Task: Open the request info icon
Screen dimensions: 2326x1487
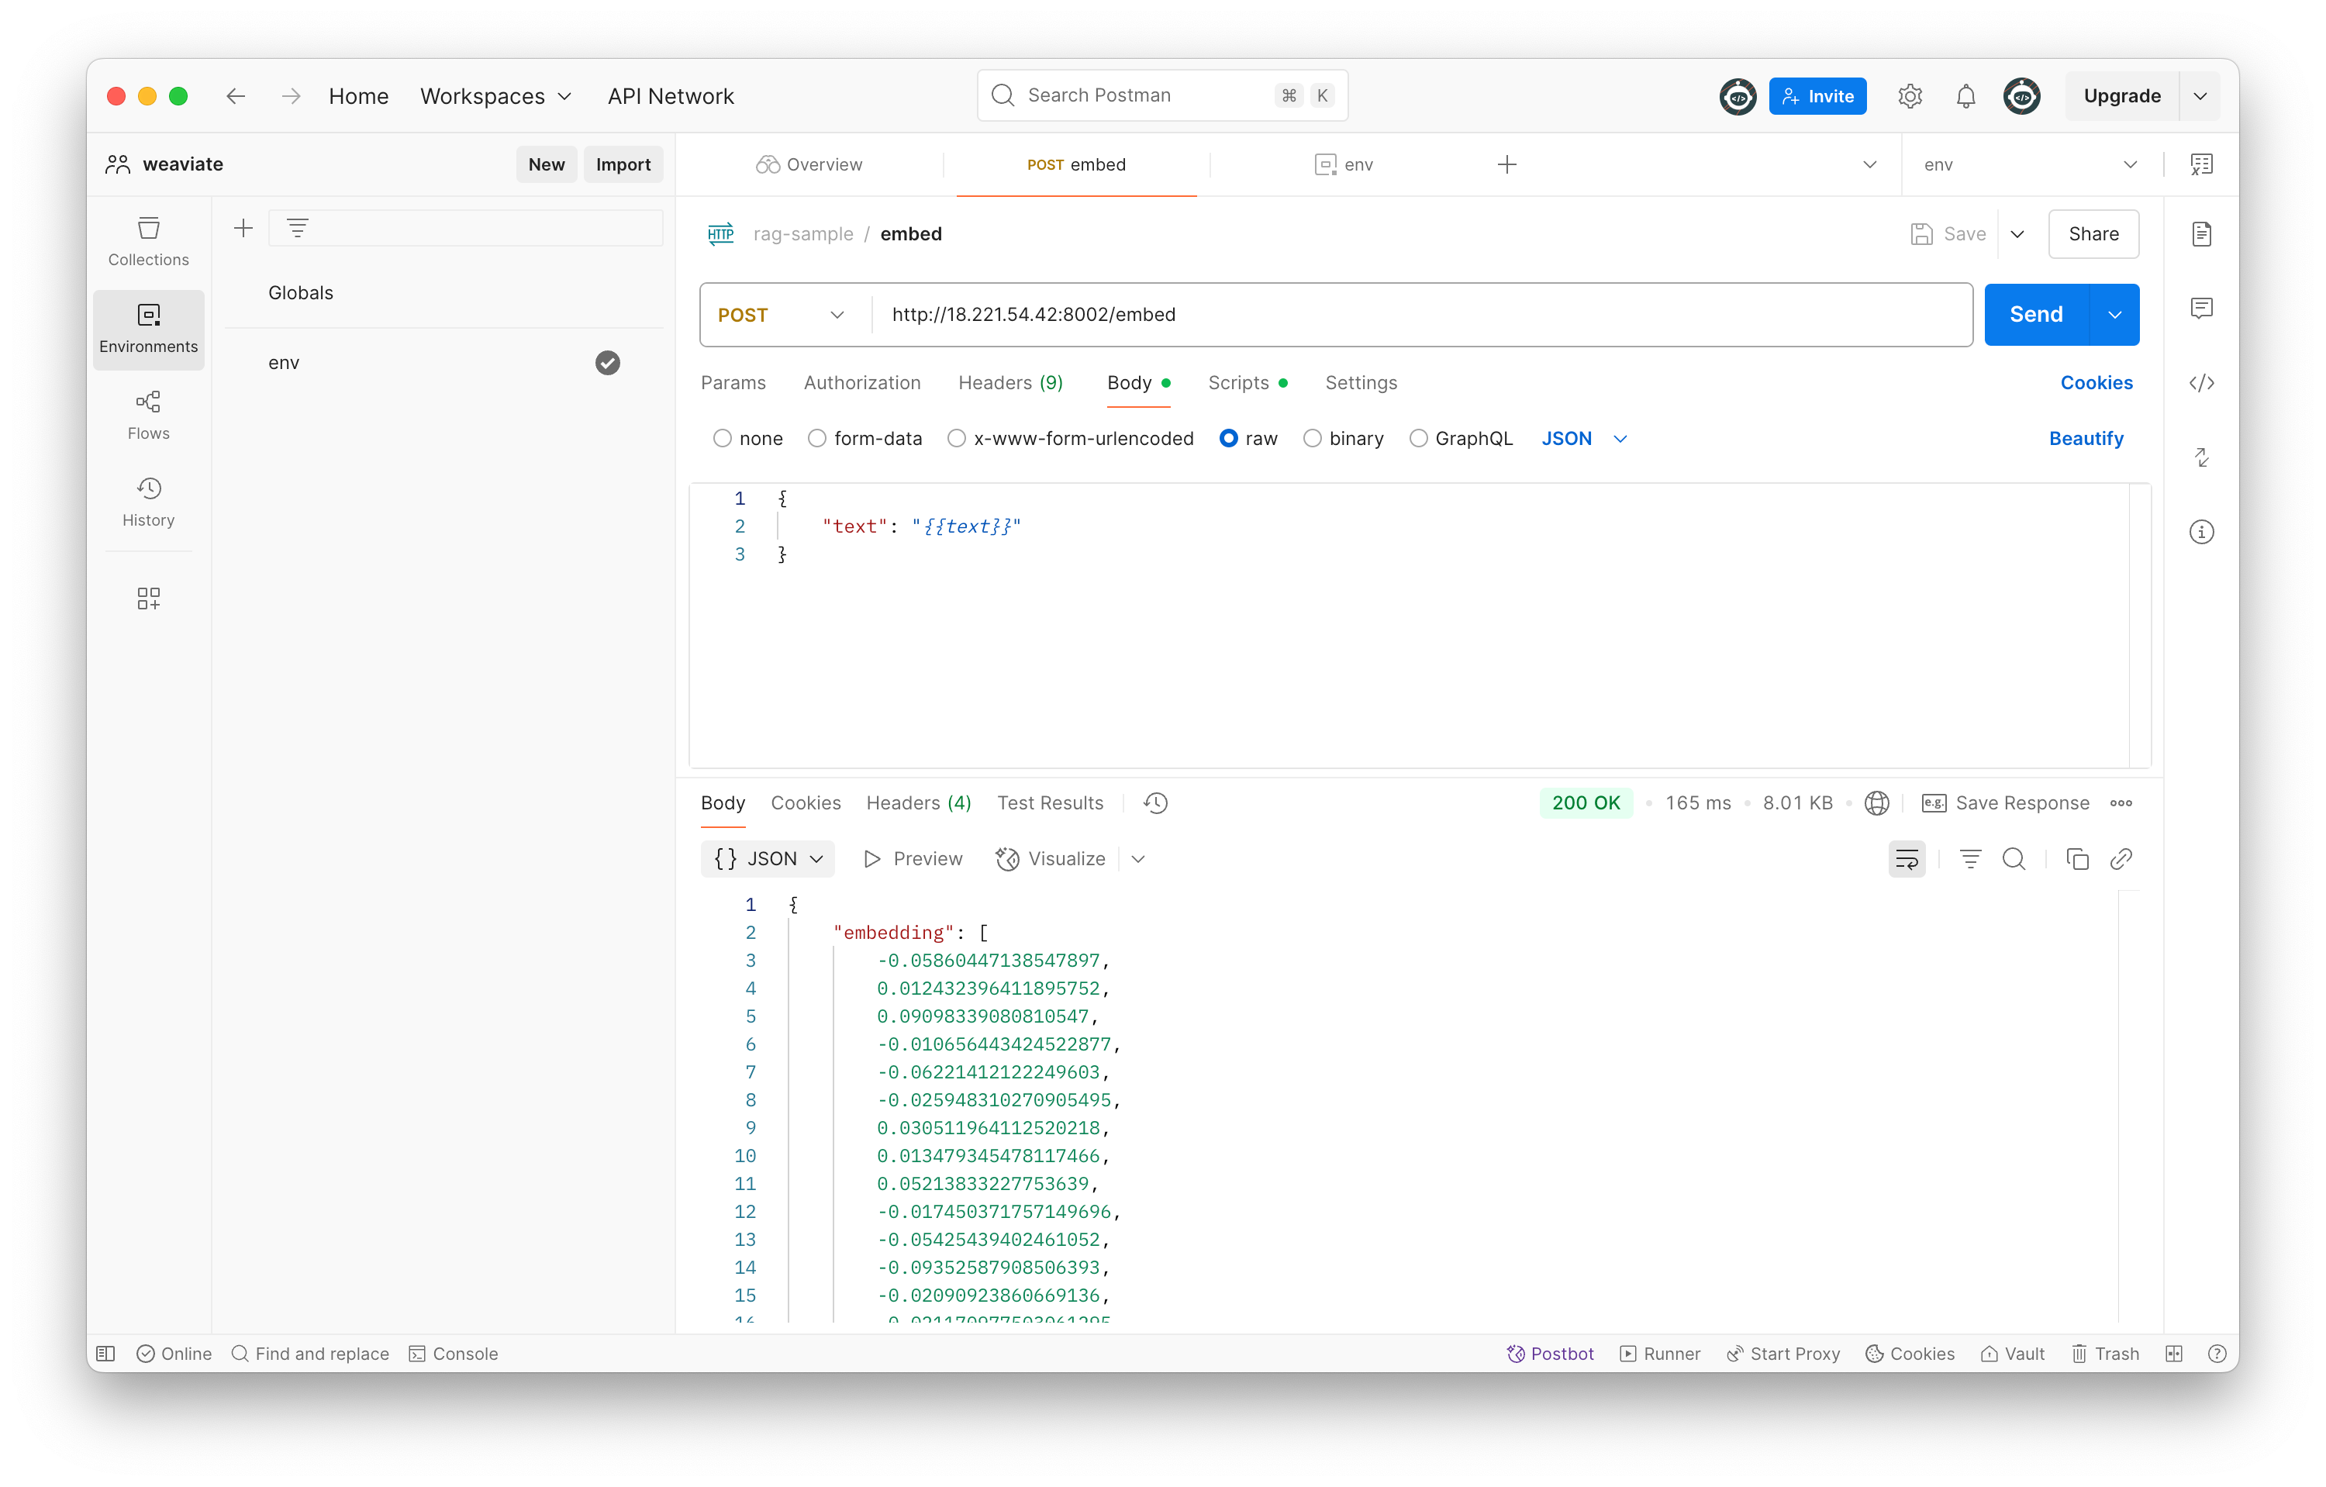Action: pos(2201,532)
